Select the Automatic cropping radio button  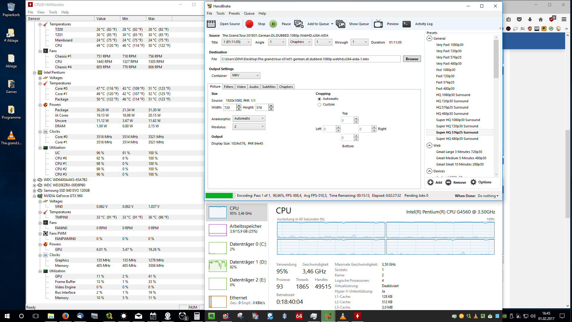click(319, 99)
